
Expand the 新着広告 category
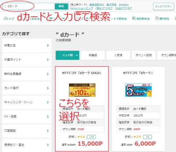(27, 46)
